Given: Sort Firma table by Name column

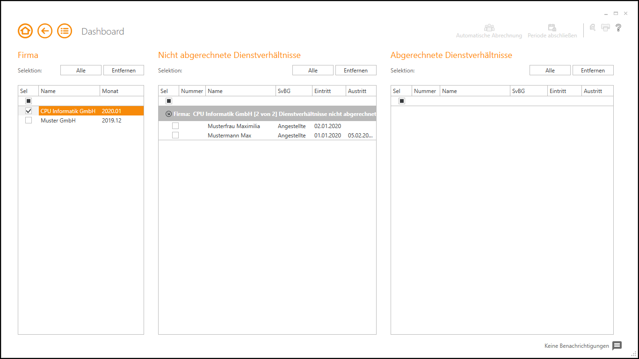Looking at the screenshot, I should pos(69,91).
